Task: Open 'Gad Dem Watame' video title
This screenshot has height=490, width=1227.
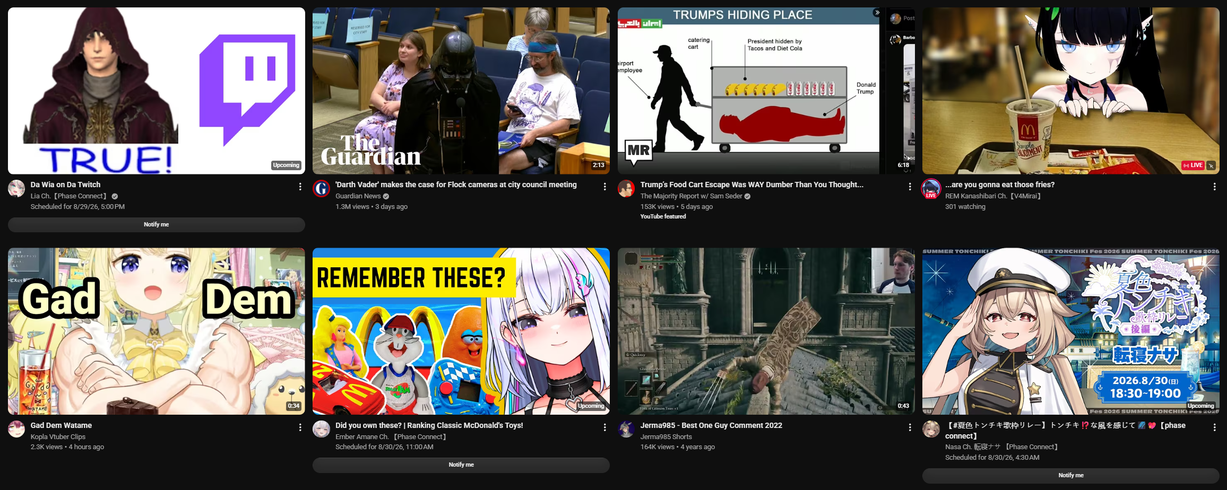Action: (61, 425)
